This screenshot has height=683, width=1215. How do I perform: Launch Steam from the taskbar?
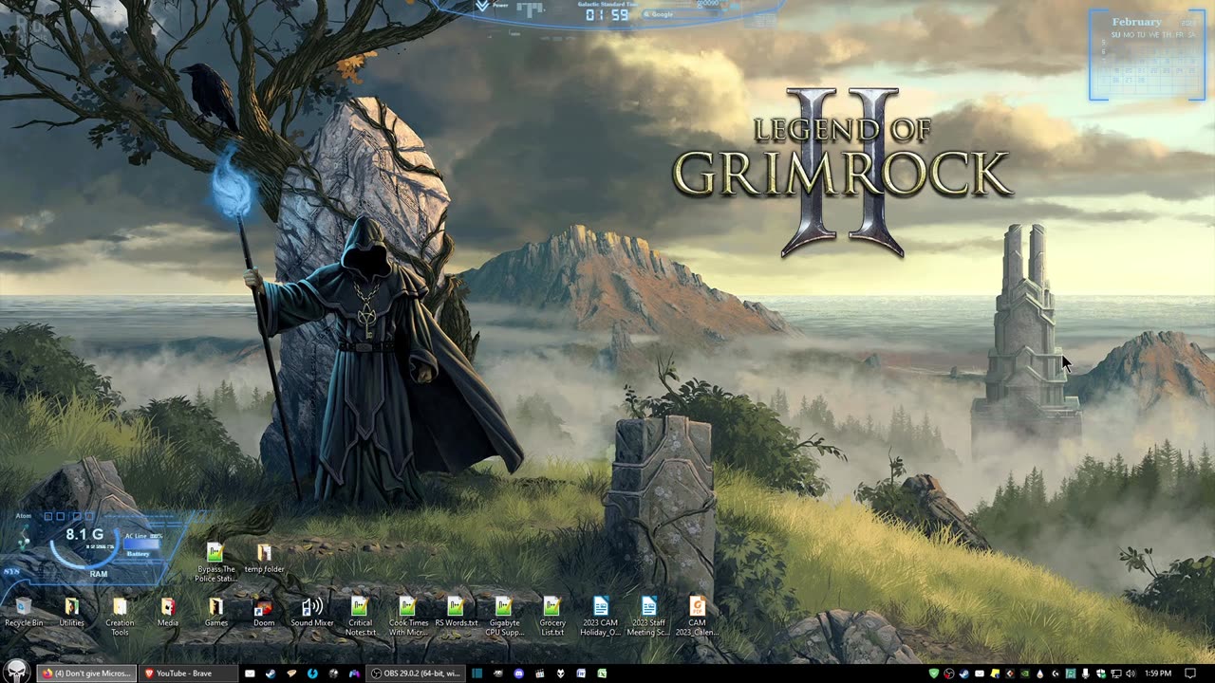coord(271,674)
